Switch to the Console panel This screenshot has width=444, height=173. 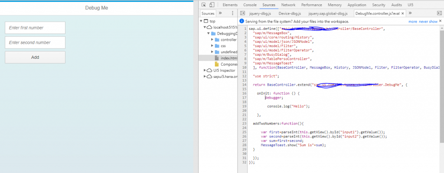coord(250,5)
